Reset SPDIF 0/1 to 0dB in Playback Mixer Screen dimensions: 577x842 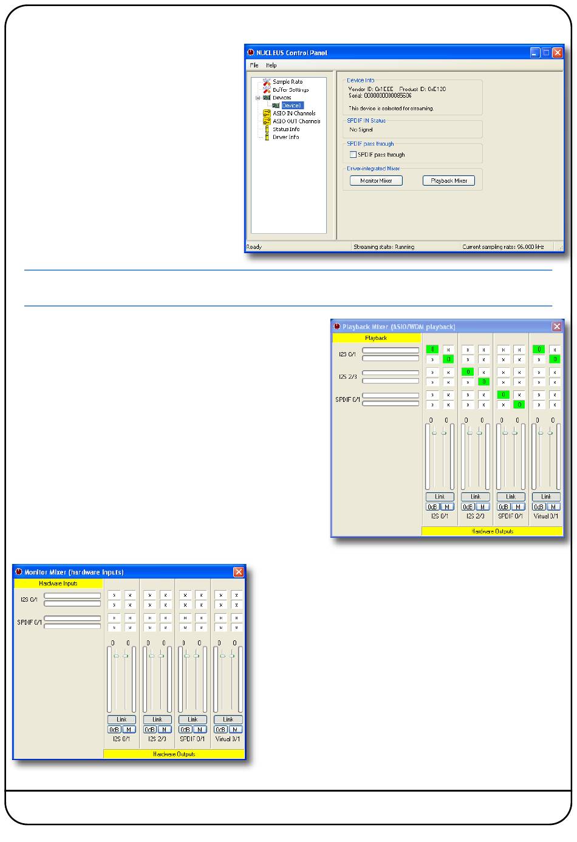pos(504,507)
